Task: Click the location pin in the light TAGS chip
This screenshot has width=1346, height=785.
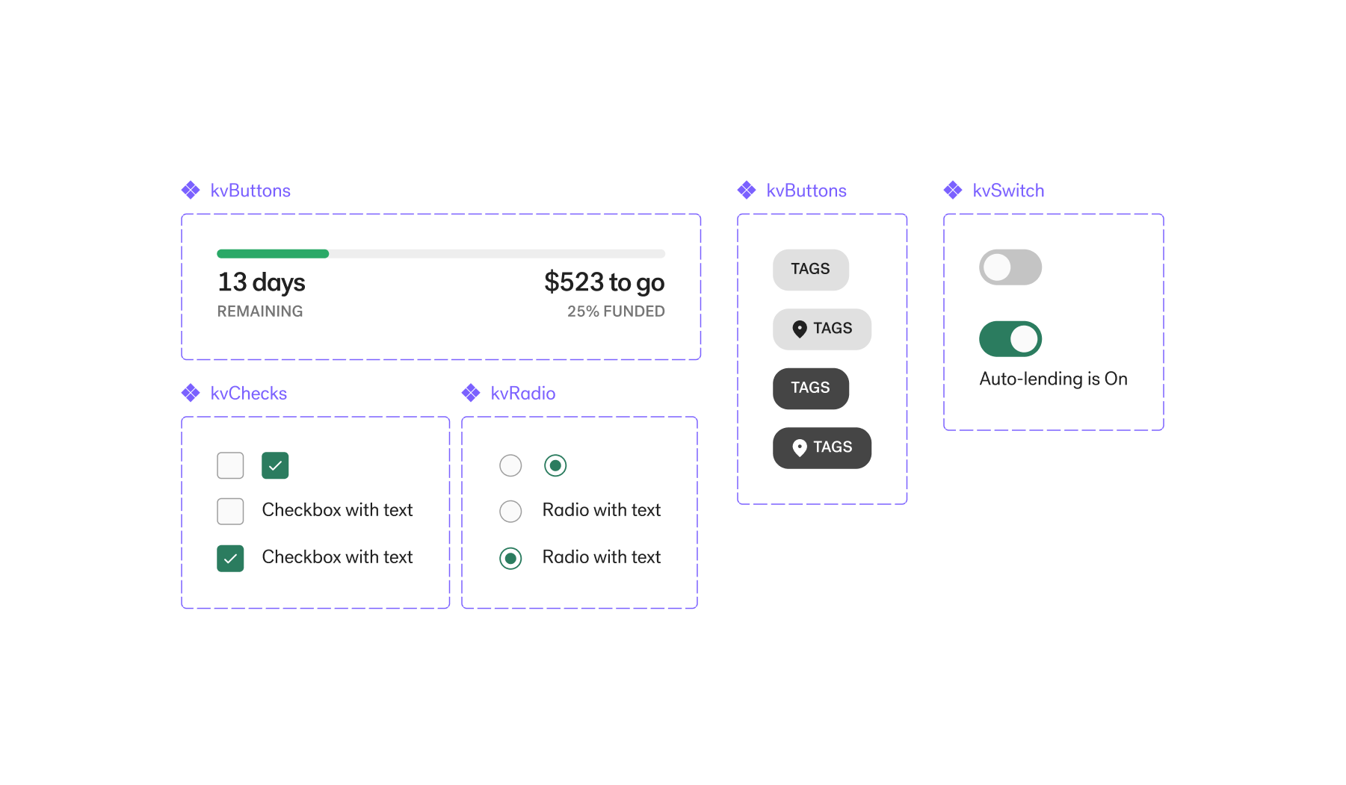Action: coord(799,329)
